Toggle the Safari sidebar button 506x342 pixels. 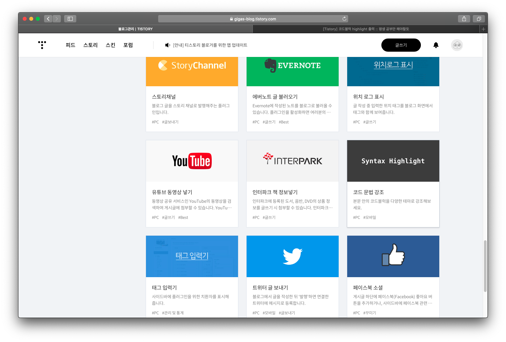pyautogui.click(x=70, y=19)
